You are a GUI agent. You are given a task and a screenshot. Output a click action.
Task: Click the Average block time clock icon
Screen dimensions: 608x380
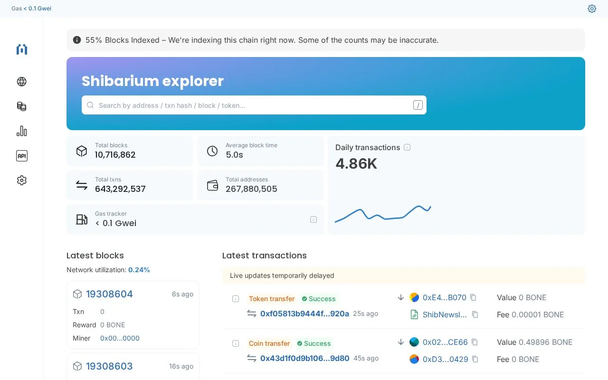click(212, 151)
